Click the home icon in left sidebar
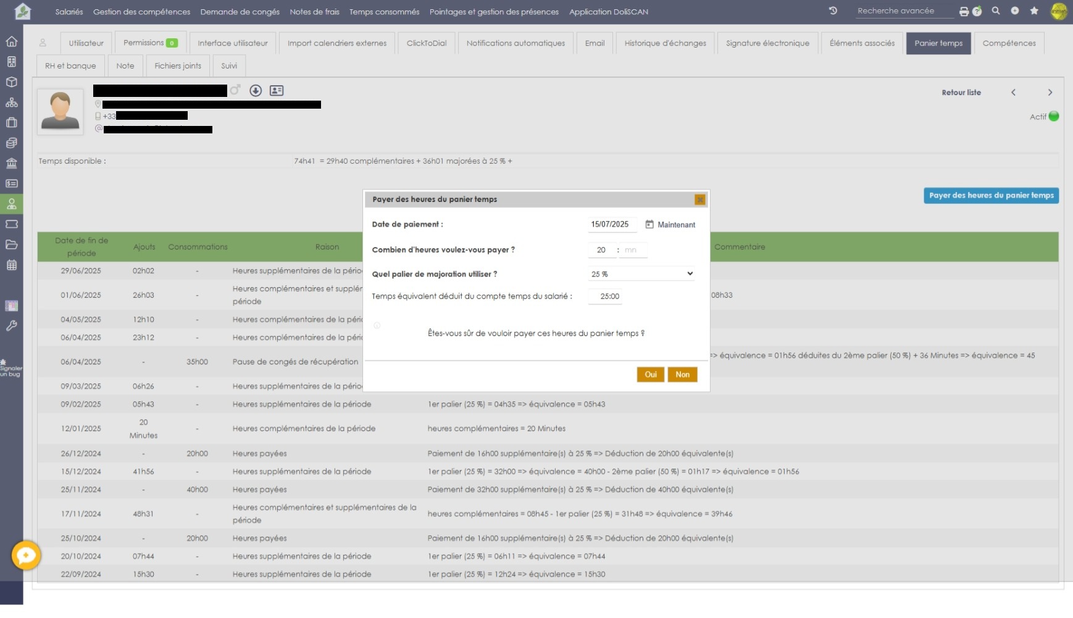 pos(11,42)
